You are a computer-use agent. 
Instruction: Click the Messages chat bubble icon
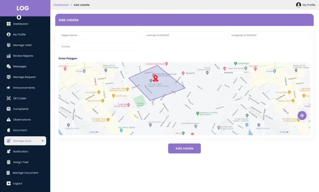[8, 66]
